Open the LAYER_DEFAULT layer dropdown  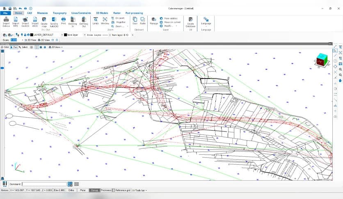(62, 35)
